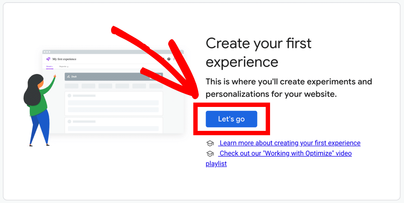The image size is (404, 203).
Task: Click the My first experience title
Action: (x=64, y=59)
